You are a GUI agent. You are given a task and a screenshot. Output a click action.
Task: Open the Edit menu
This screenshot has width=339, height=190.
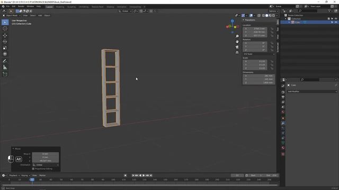click(14, 7)
